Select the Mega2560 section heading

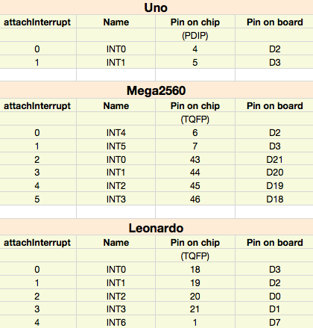pyautogui.click(x=156, y=90)
